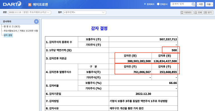Click the orange 유 market badge icon
215x111 pixels.
click(29, 4)
